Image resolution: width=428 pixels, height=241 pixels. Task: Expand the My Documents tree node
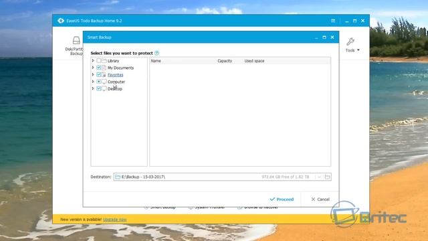click(x=93, y=68)
